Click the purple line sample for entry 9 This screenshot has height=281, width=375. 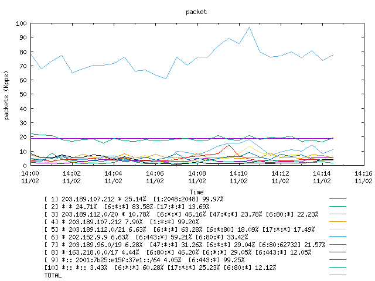click(x=337, y=260)
